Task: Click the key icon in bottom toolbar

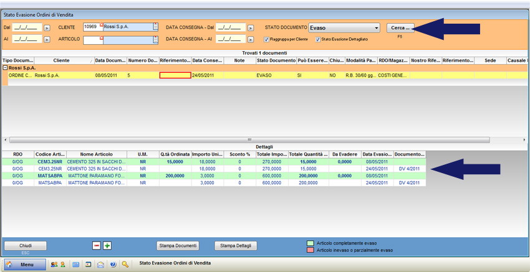Action: [x=125, y=265]
